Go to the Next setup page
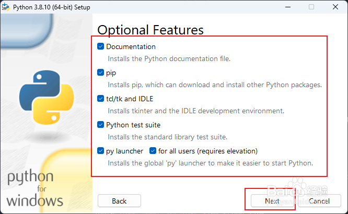The width and height of the screenshot is (348, 214). point(272,201)
